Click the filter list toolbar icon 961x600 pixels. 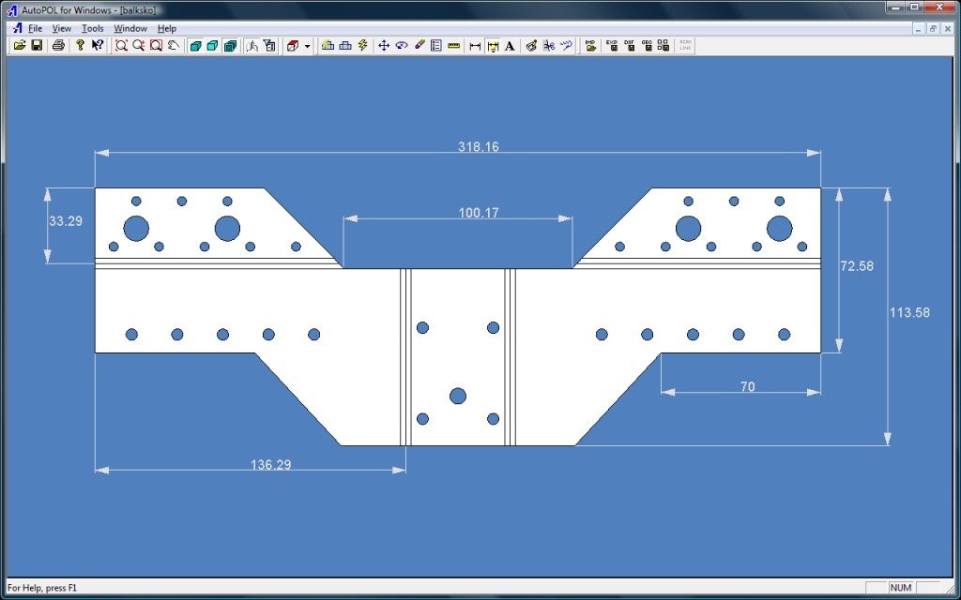(269, 45)
